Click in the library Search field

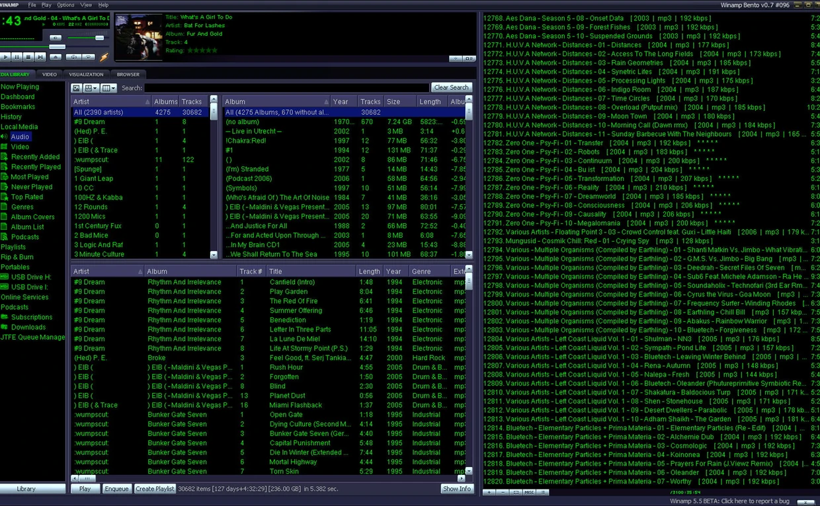(x=286, y=88)
